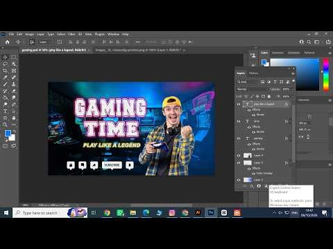Select the Crop tool
Viewport: 333px width, 249px height.
(x=6, y=71)
